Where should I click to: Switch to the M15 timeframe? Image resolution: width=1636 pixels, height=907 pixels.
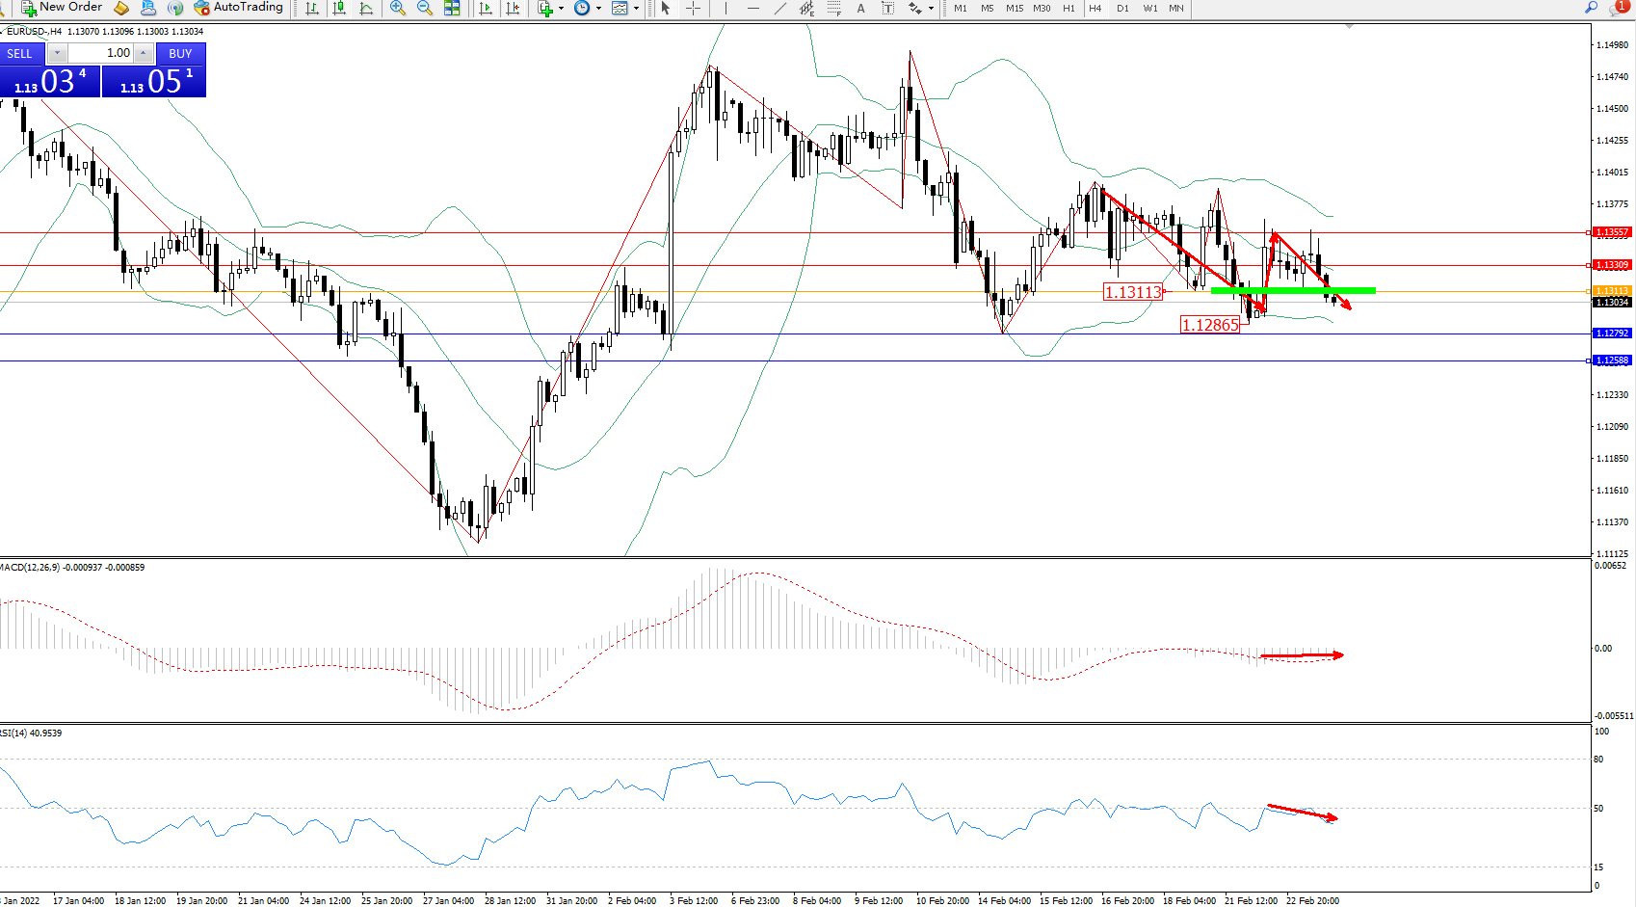coord(1015,9)
